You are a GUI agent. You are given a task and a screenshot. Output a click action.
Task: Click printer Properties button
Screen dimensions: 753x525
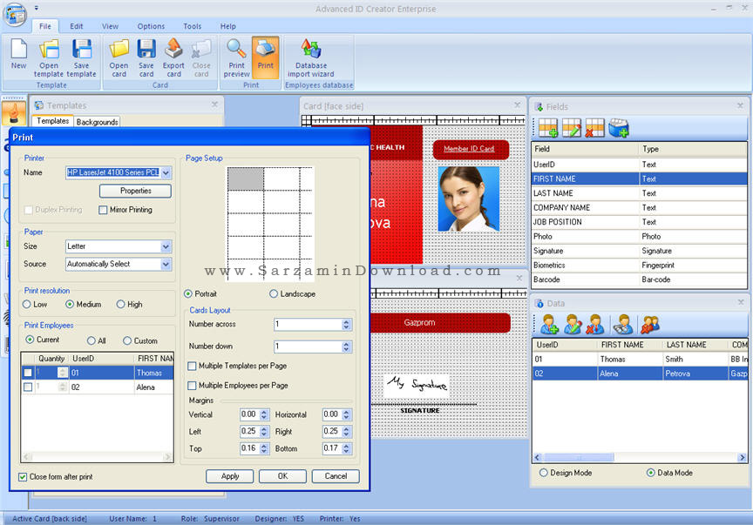click(x=135, y=191)
